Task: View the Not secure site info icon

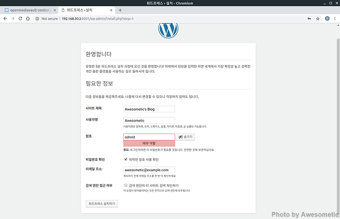Action: click(37, 19)
